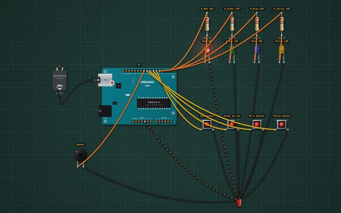
Task: Click the green LED component
Action: [x=232, y=49]
